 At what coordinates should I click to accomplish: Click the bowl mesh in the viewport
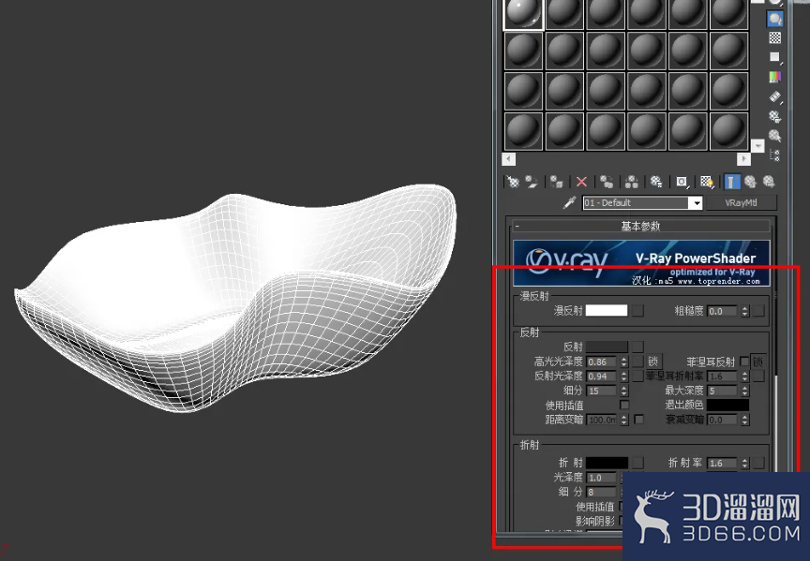click(237, 297)
